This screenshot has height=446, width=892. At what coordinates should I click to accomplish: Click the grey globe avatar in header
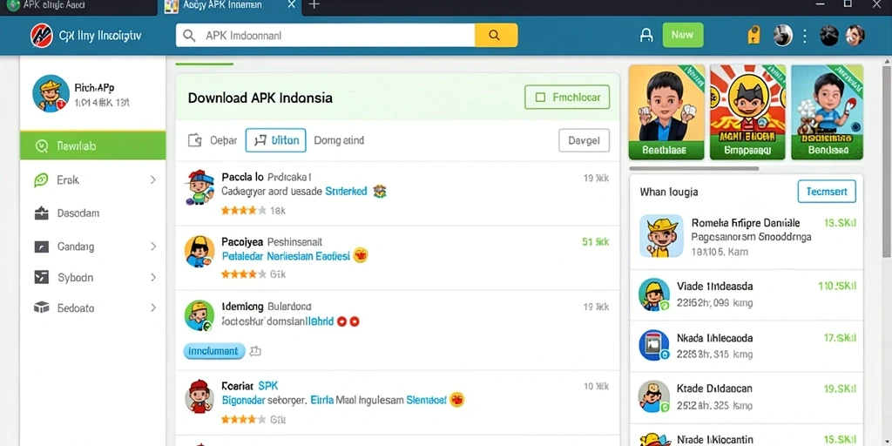[783, 35]
